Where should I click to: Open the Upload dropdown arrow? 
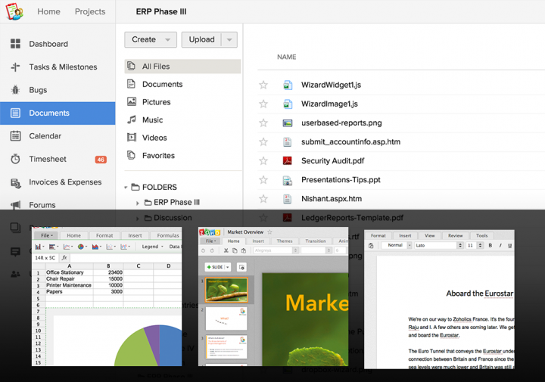point(229,39)
